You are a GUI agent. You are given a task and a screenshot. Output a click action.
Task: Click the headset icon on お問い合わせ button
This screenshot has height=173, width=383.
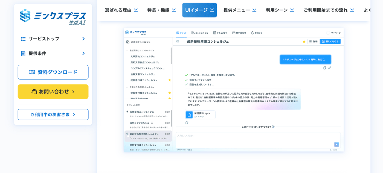34,92
